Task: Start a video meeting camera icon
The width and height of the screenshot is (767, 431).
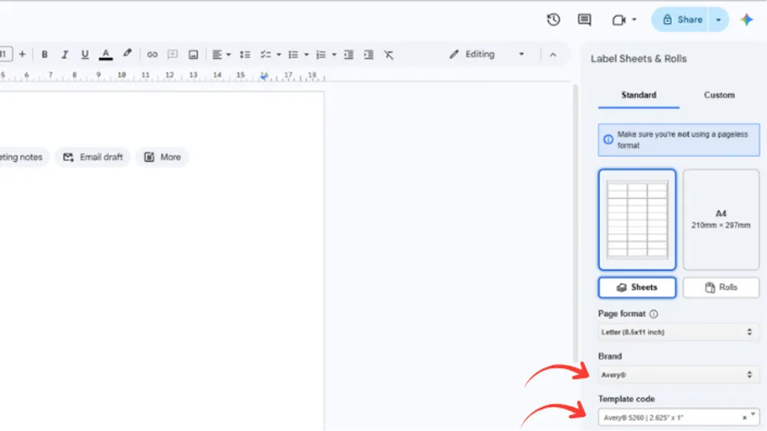Action: [618, 20]
